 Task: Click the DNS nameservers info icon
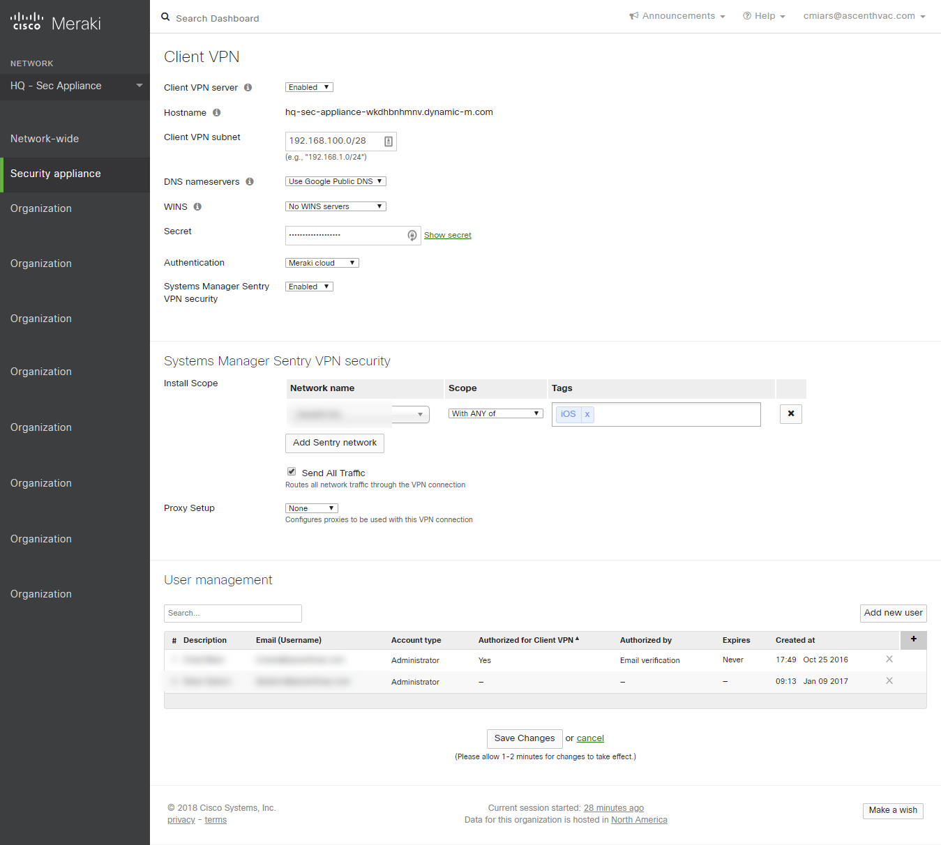[249, 182]
